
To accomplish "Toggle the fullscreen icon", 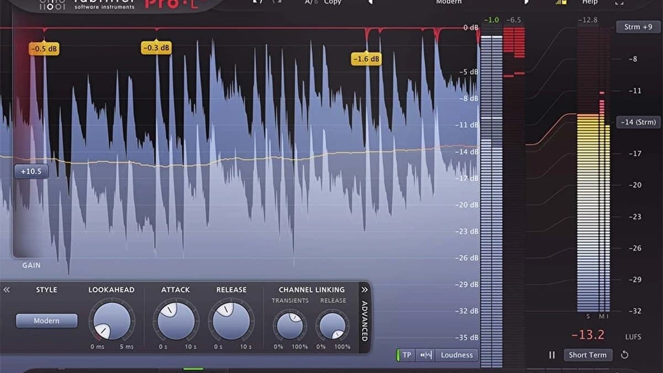I will 619,2.
